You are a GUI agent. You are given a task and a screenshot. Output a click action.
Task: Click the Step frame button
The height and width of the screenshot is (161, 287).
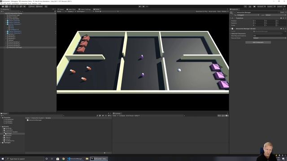[147, 6]
